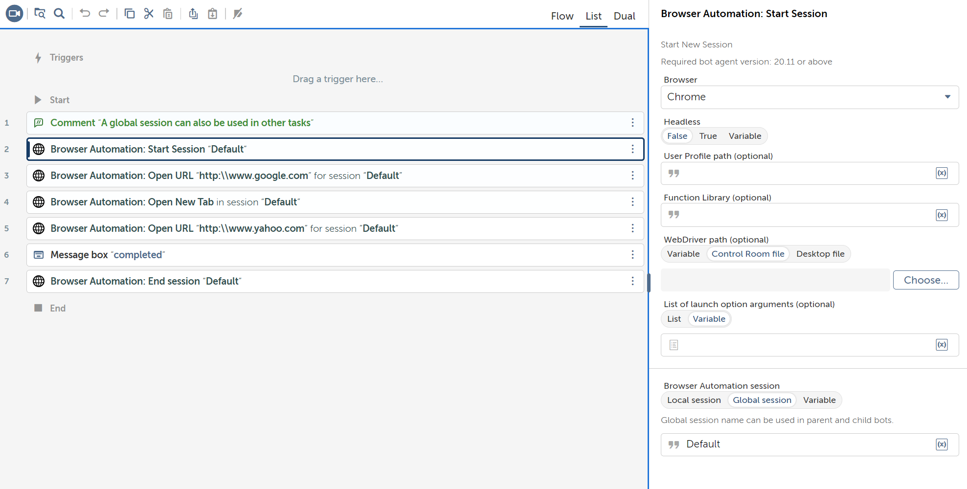Viewport: 967px width, 489px height.
Task: Click the undo arrow icon
Action: point(85,13)
